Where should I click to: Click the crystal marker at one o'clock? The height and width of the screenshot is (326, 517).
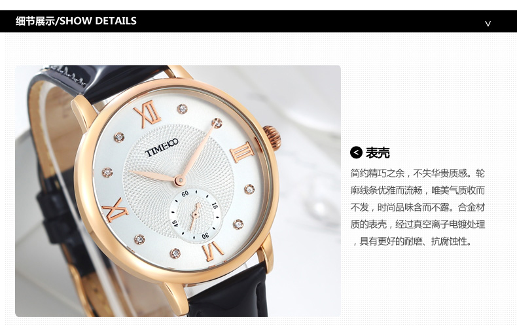183,109
